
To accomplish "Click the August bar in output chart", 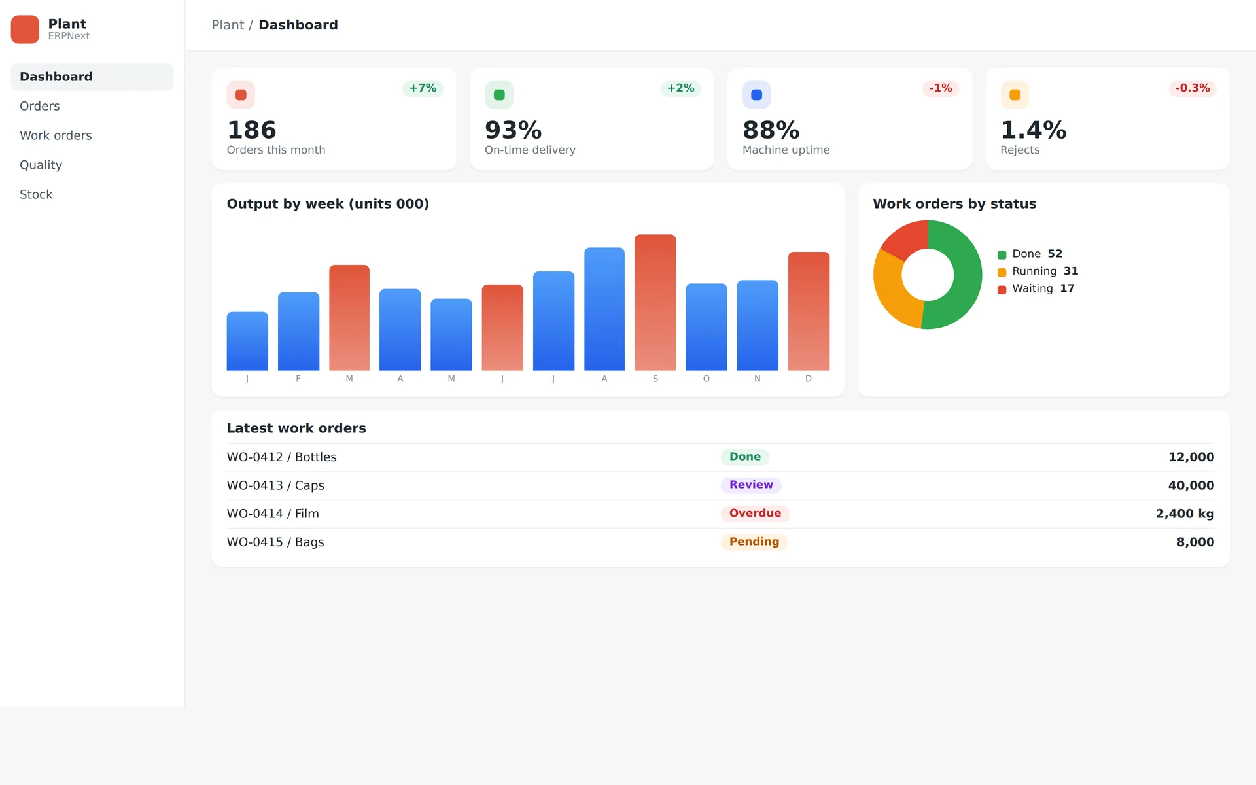I will 604,309.
